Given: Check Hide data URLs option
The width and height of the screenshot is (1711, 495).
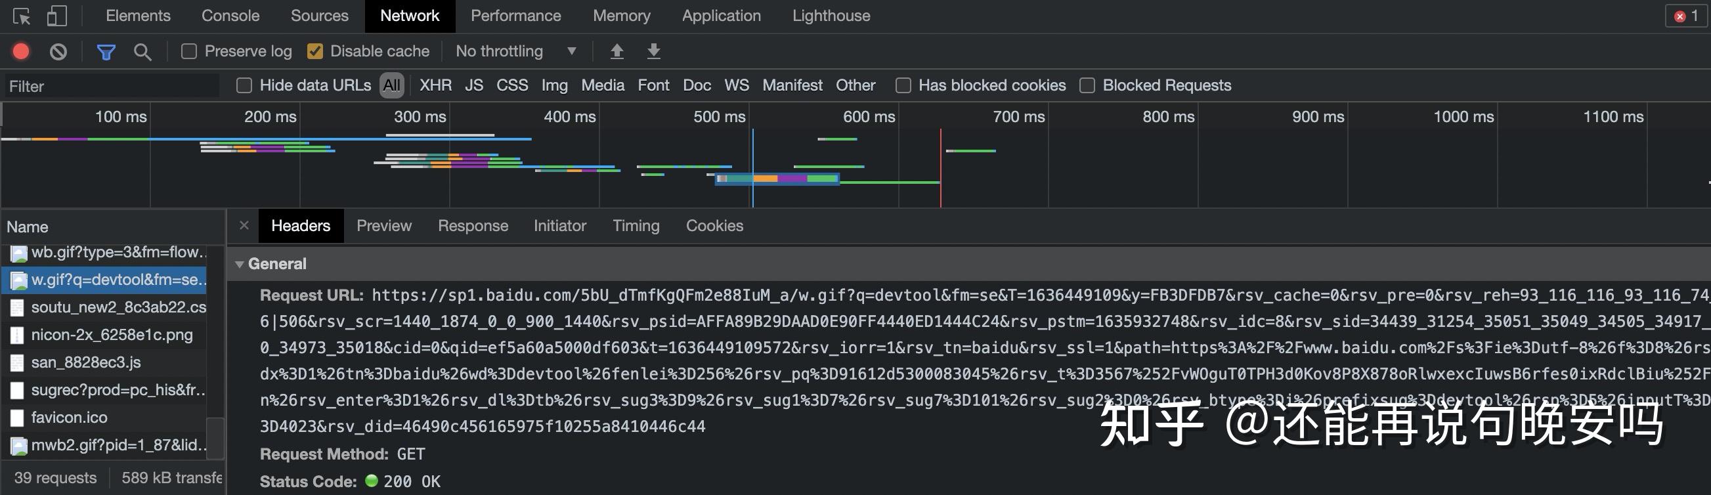Looking at the screenshot, I should tap(244, 86).
